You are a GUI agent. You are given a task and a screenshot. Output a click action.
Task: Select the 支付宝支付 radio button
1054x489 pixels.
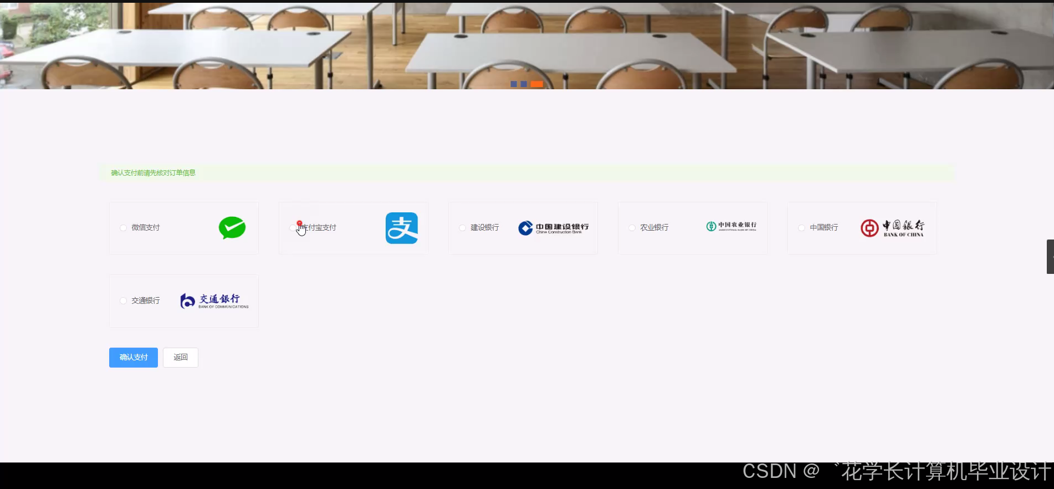[x=293, y=228]
